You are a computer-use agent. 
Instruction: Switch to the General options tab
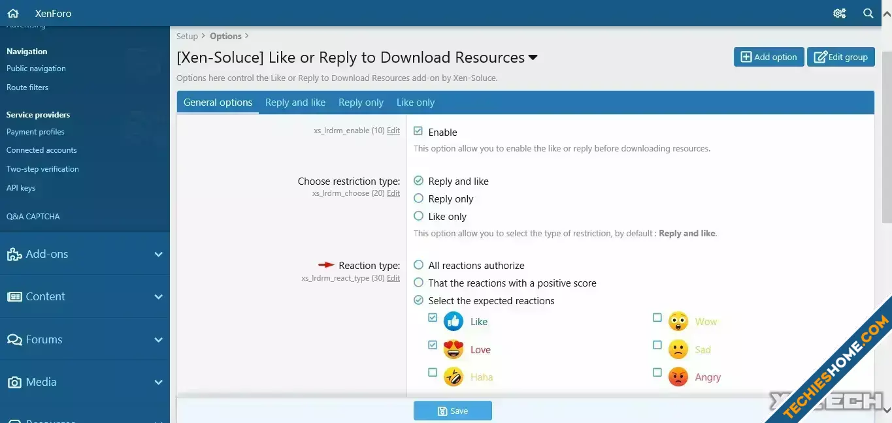(x=218, y=102)
